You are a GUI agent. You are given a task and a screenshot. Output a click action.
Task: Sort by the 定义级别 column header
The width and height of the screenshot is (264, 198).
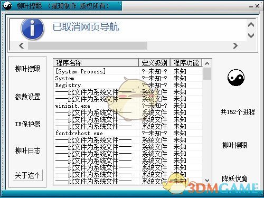(x=154, y=63)
